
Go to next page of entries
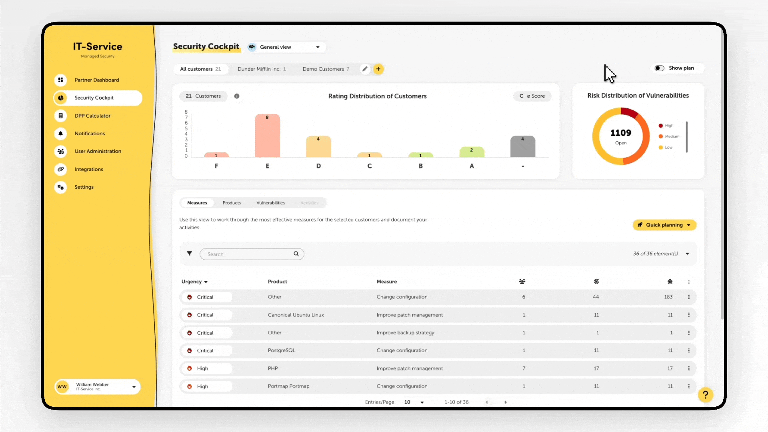pos(506,402)
